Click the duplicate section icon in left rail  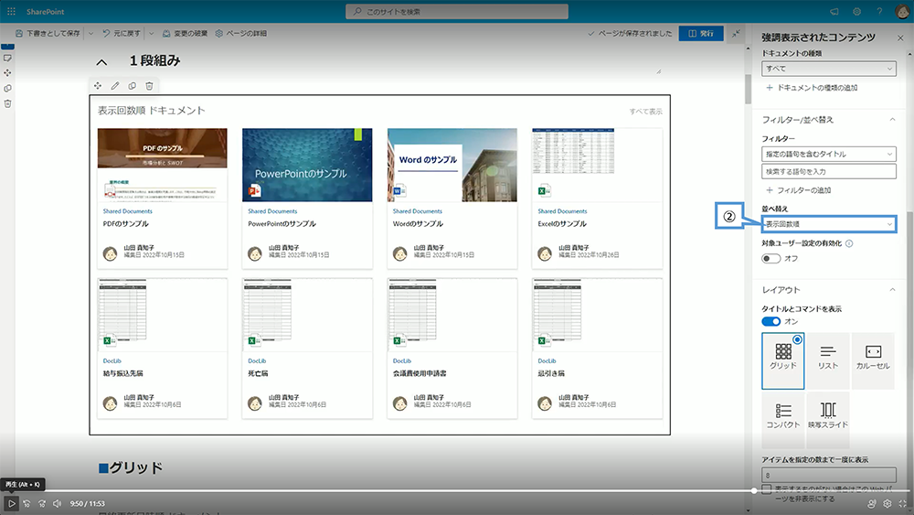pyautogui.click(x=7, y=88)
